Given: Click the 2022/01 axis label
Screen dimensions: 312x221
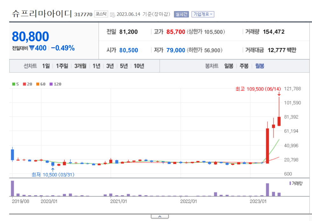Looking at the screenshot, I should 188,201.
